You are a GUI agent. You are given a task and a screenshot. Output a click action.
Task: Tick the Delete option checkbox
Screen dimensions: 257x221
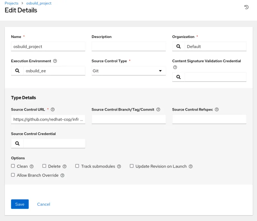tap(44, 166)
